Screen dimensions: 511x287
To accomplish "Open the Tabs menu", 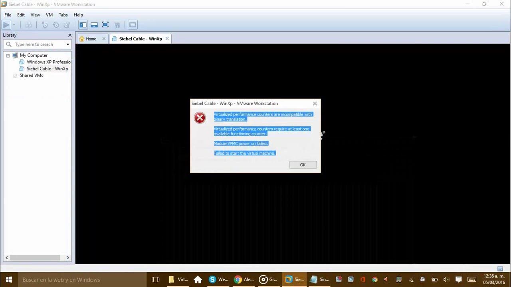I will [63, 15].
